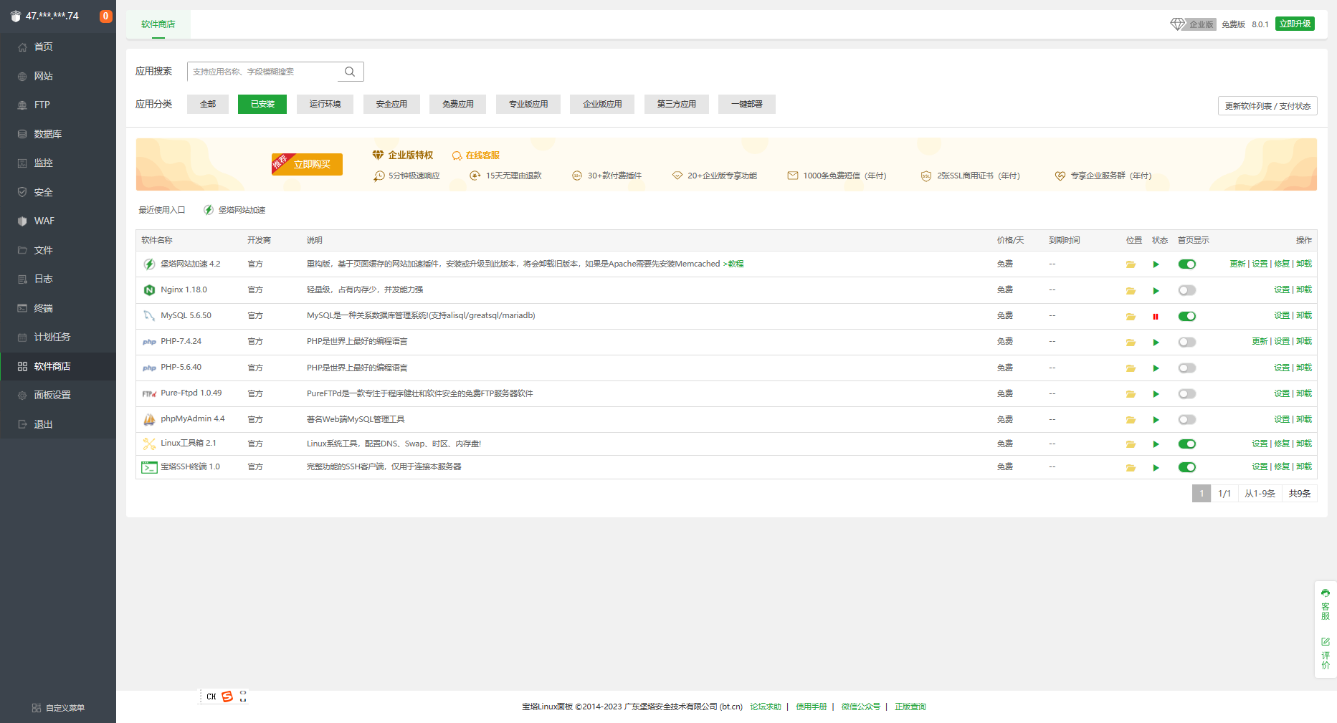Click the red paused status for MySQL 5.6.50

pos(1156,316)
